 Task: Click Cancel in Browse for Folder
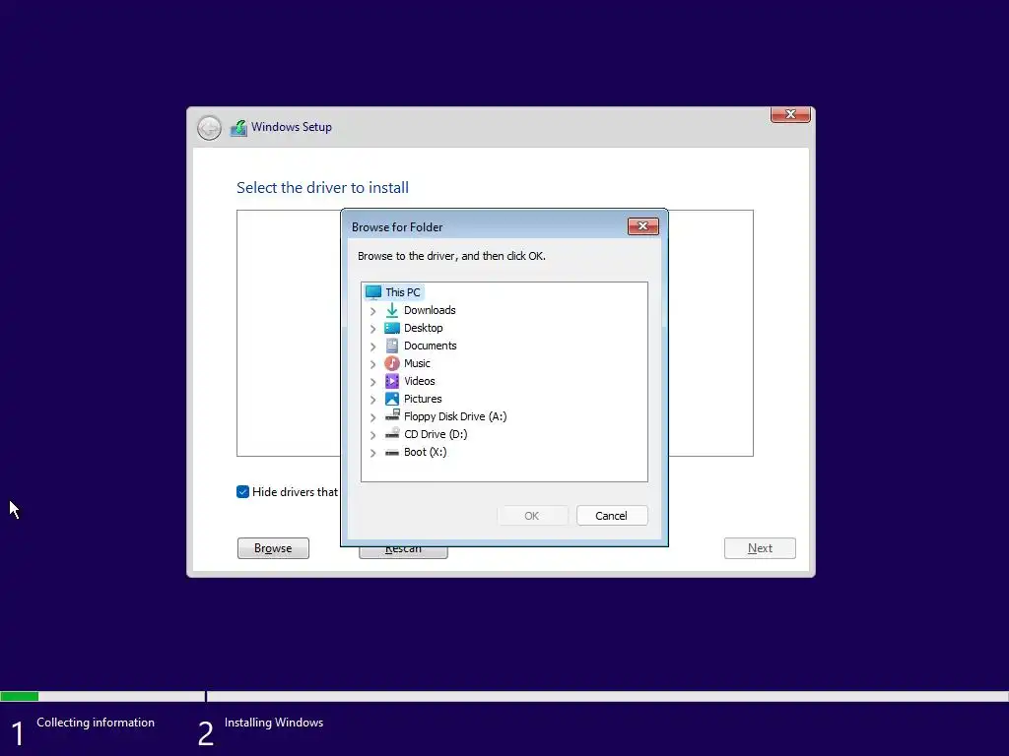(x=612, y=516)
